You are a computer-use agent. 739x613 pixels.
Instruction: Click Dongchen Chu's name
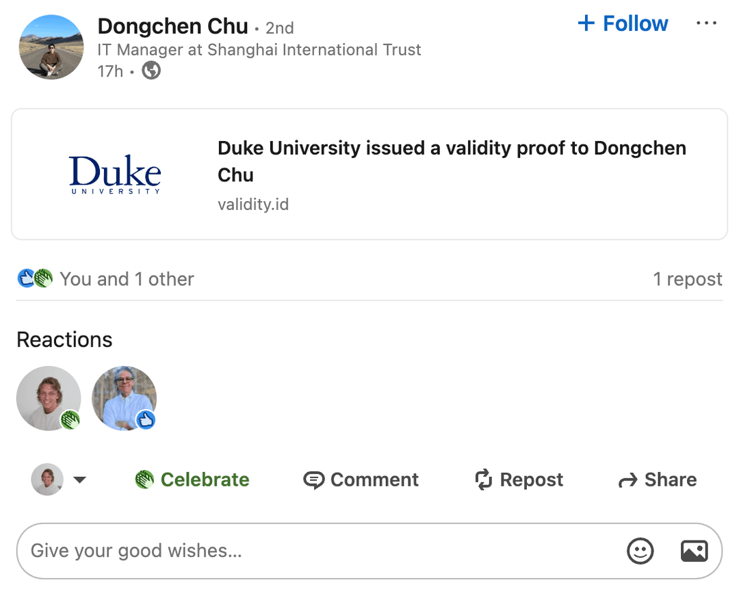point(172,26)
